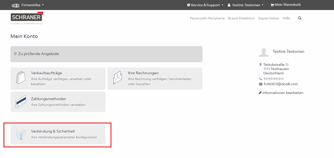
Task: Click the user avatar placeholder image
Action: [x=264, y=52]
